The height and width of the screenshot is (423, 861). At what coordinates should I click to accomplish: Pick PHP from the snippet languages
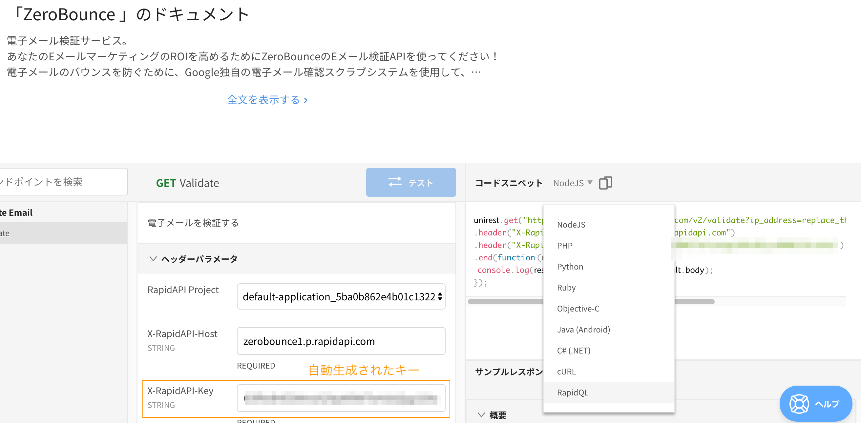[564, 246]
